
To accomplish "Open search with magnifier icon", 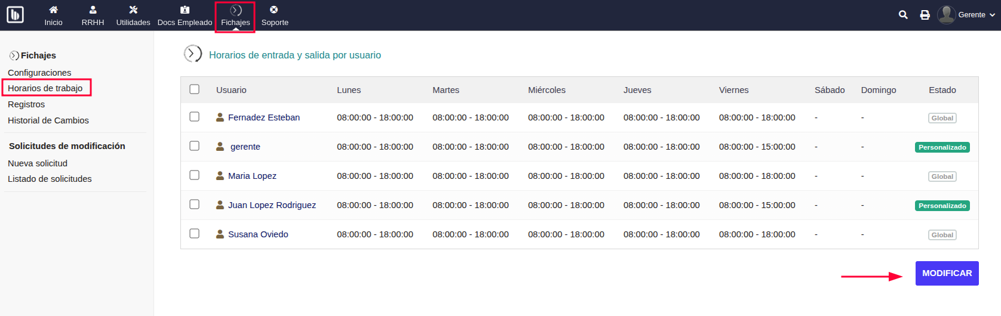I will pos(903,15).
